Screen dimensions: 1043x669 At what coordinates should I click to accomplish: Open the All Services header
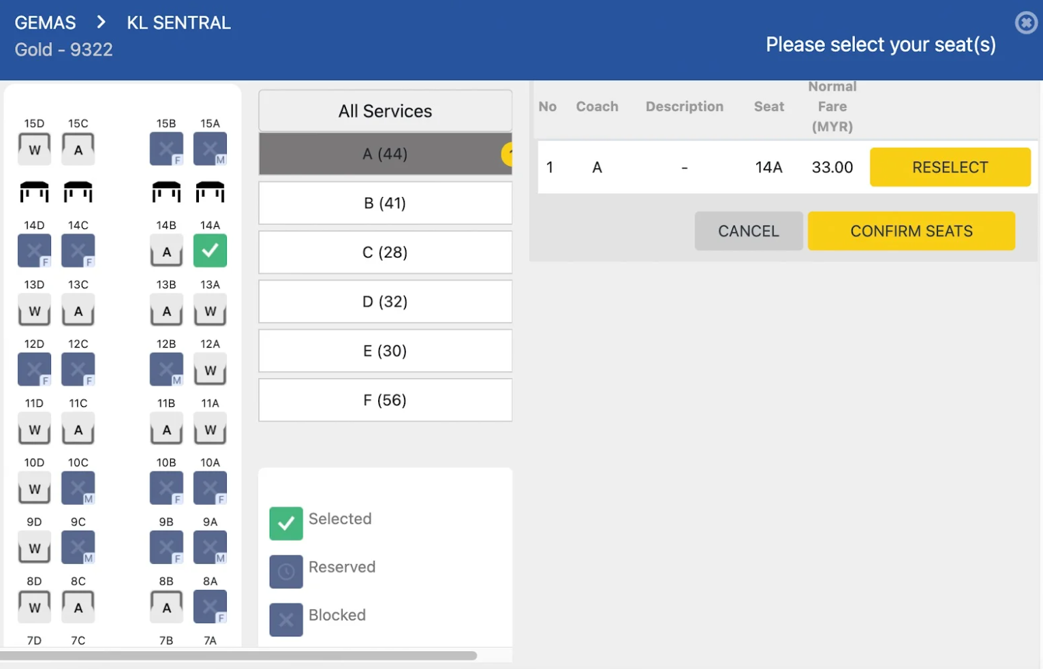(385, 111)
